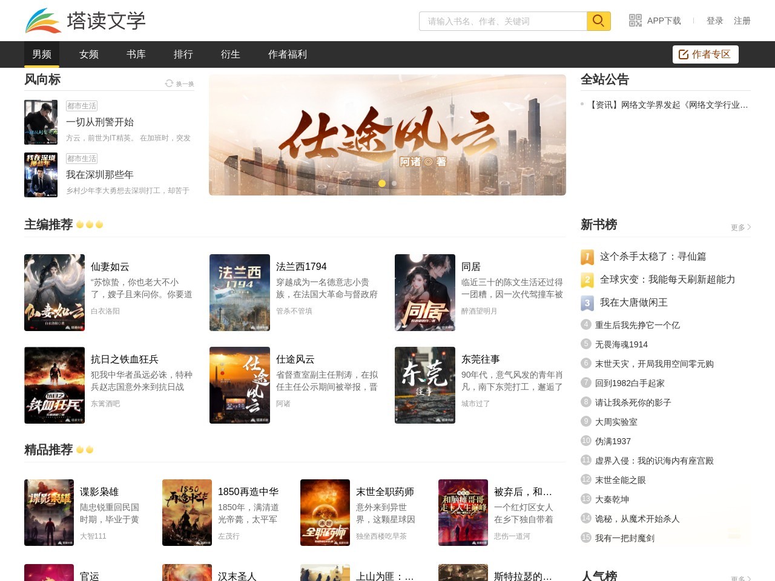
Task: Click the crown icons beside 主编推荐
Action: pos(89,225)
